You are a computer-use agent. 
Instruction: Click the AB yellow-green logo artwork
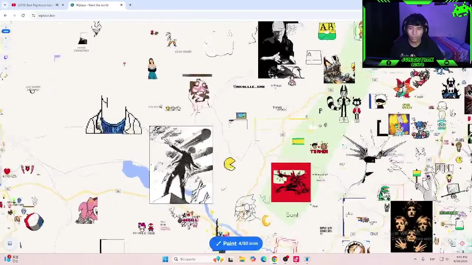[327, 31]
